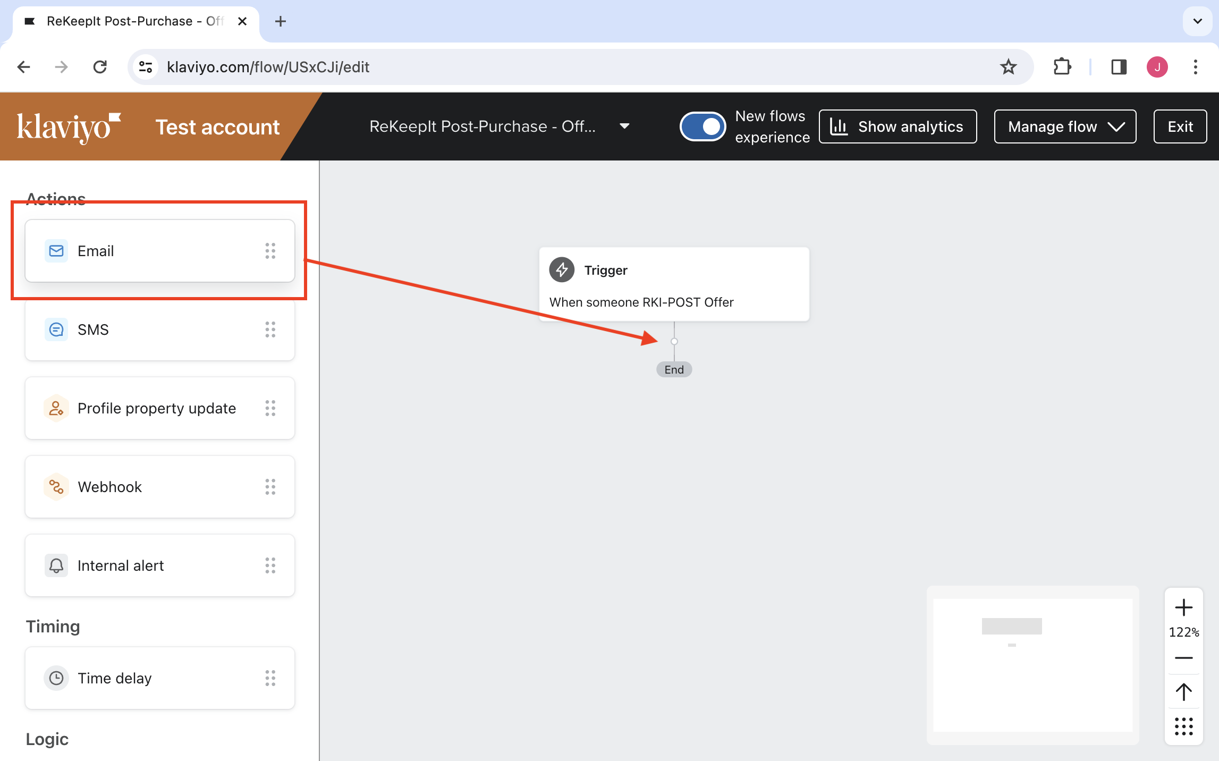
Task: Click the minimap flow overview thumbnail
Action: coord(1032,664)
